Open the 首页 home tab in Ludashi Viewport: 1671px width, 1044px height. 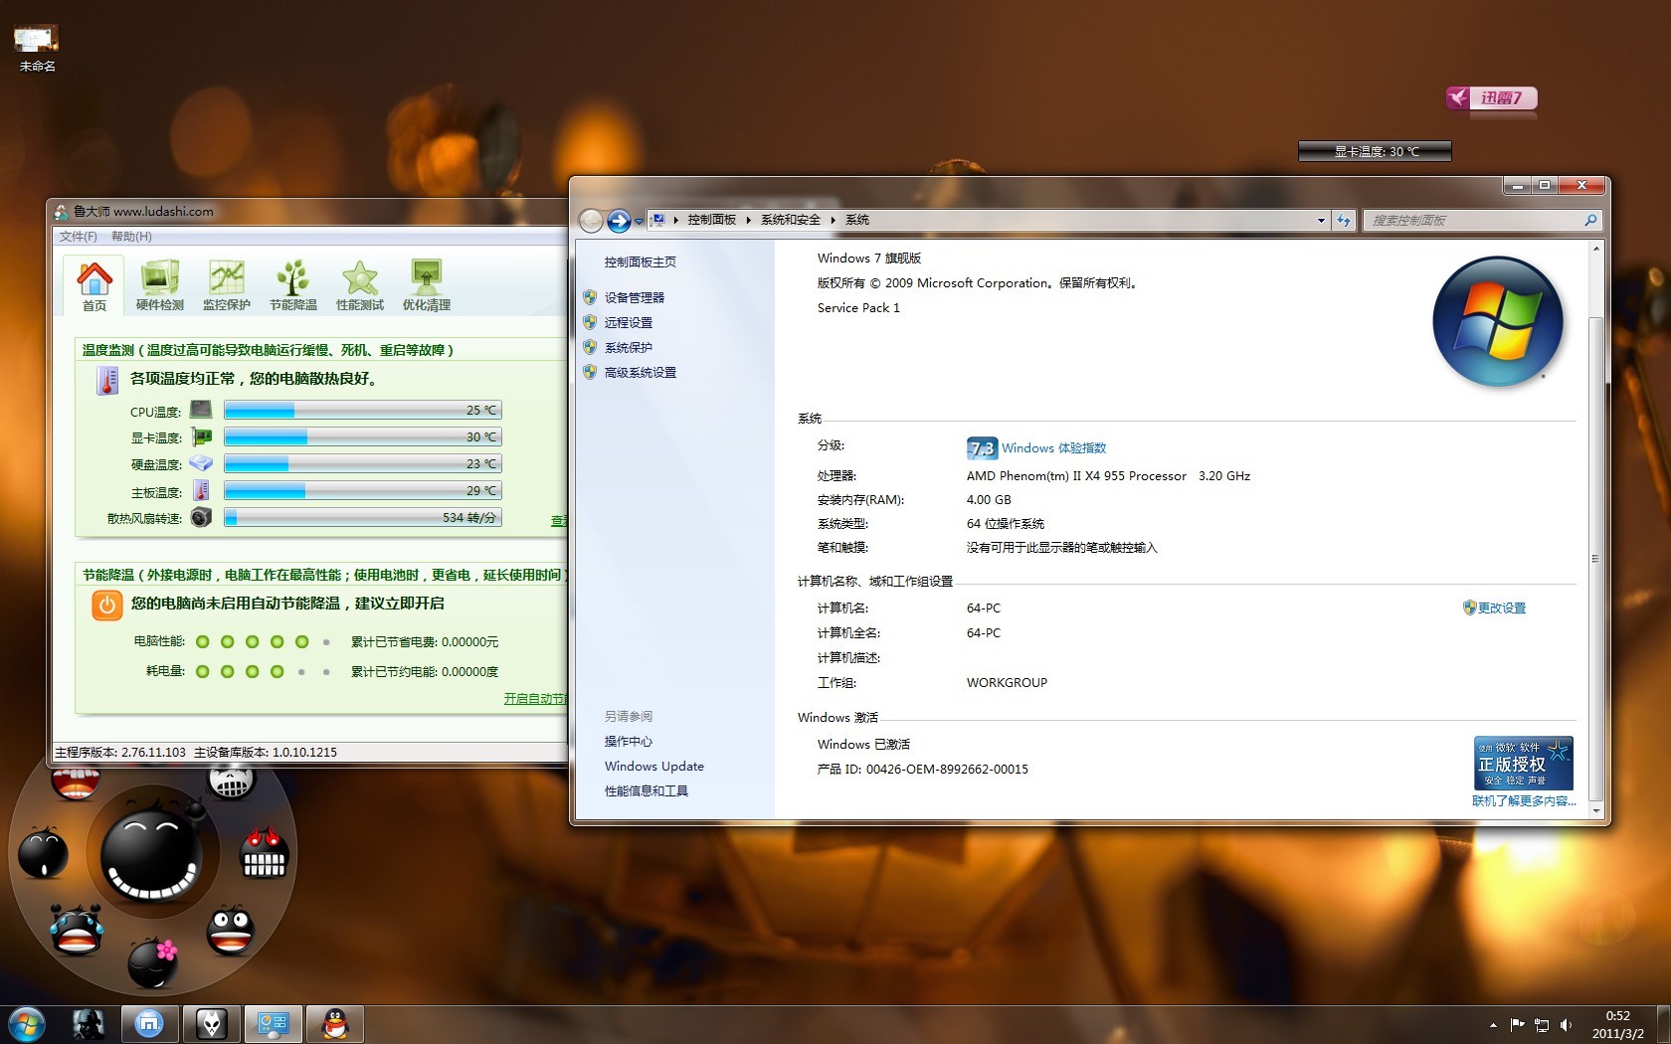(x=94, y=285)
